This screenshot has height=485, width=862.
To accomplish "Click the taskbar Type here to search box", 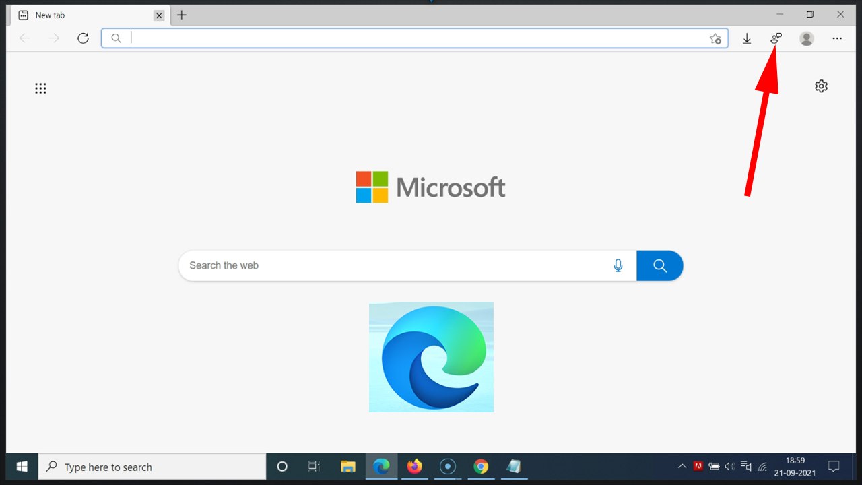I will point(152,466).
